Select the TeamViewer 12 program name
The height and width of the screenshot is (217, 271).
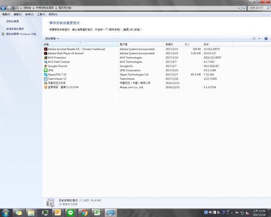pyautogui.click(x=57, y=79)
